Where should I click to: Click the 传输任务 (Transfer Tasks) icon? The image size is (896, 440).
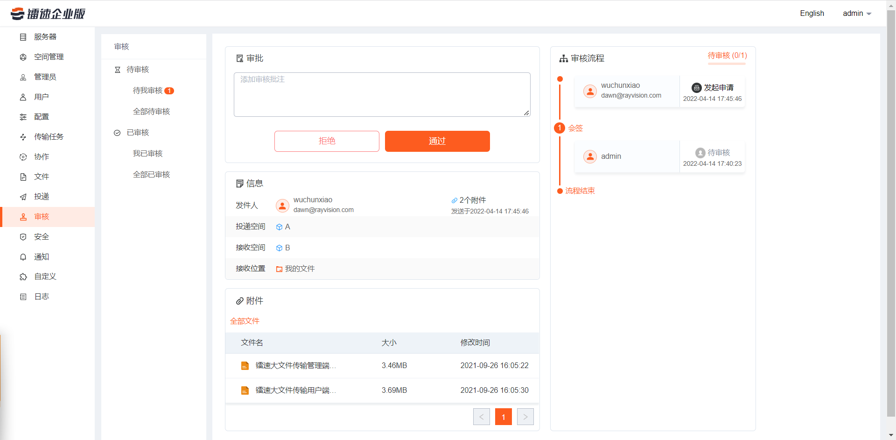pos(23,136)
